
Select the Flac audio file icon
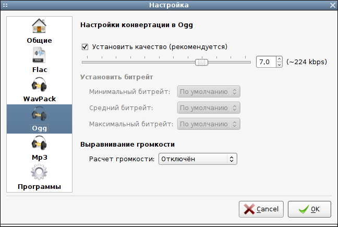39,55
